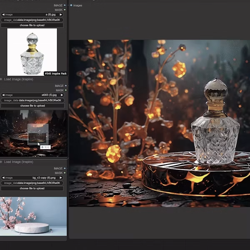Click choose file to upload under a (9).jpg
250x250 pixels.
[x=32, y=25]
